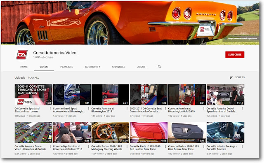Viewport: 264px width, 163px height.
Task: Play the 1:24 interior package thumbnail
Action: (226, 133)
